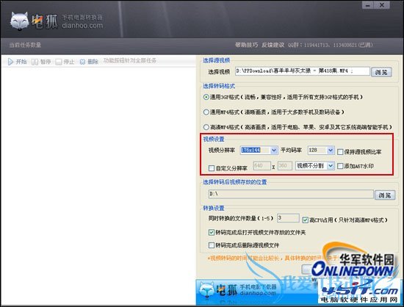
Task: Click the output location field D:\
Action: [x=291, y=194]
